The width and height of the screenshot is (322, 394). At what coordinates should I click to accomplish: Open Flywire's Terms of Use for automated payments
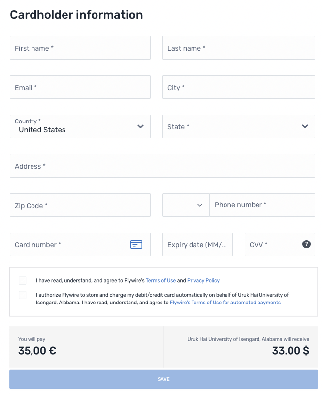pos(225,303)
